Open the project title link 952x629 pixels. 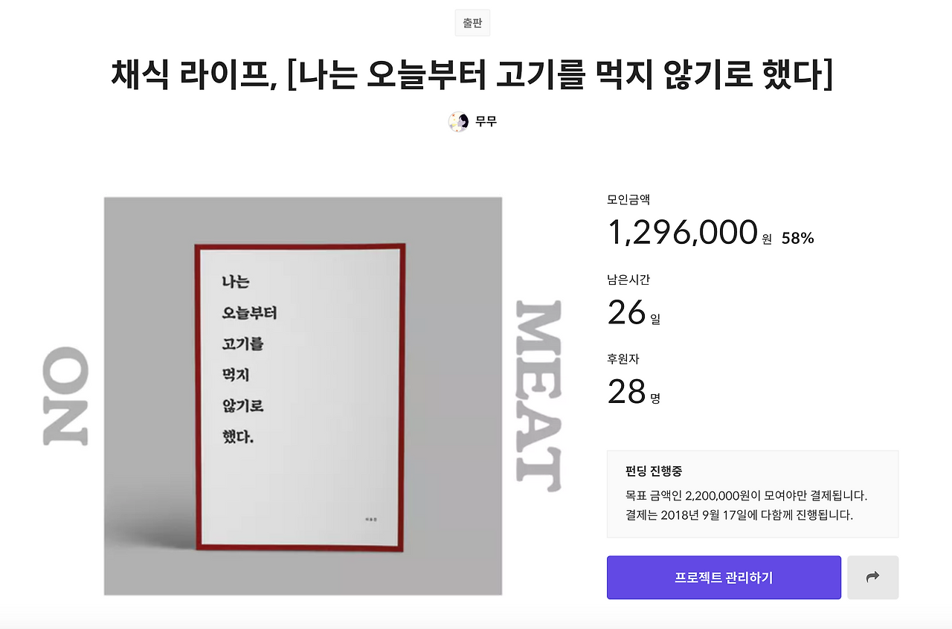click(476, 74)
